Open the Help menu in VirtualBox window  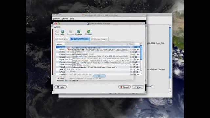tap(72, 19)
